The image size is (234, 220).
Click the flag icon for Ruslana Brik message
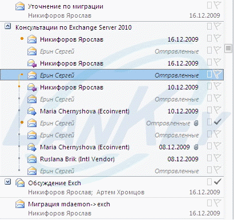click(217, 158)
